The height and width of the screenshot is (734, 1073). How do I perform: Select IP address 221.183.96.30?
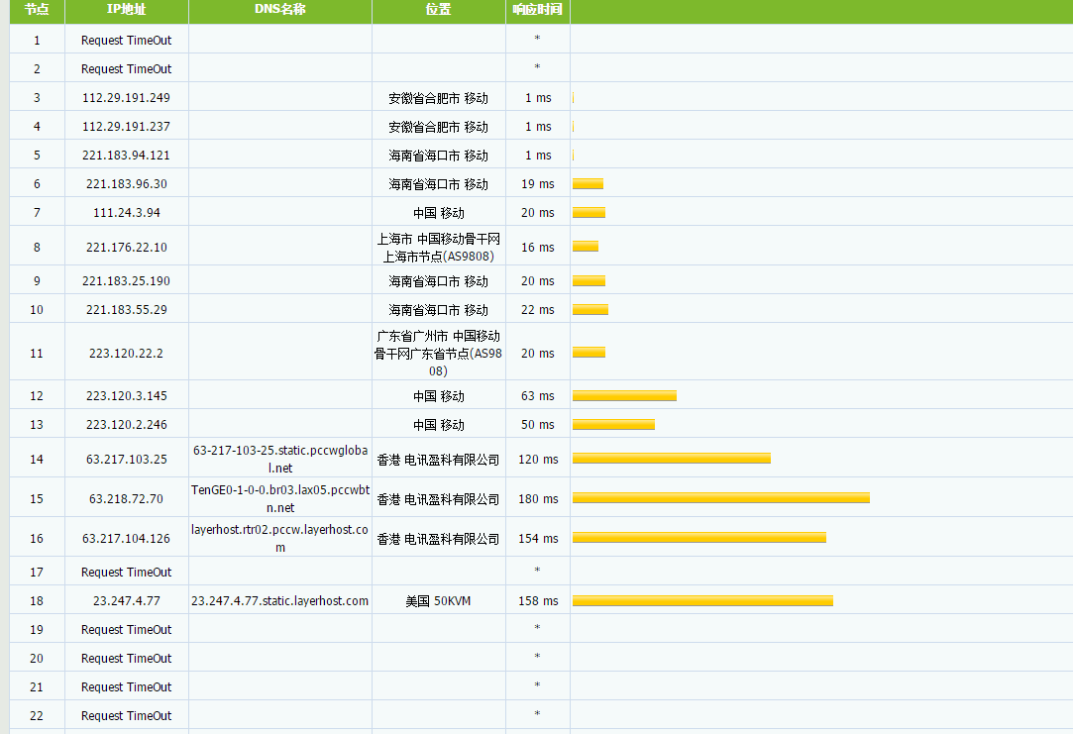(127, 184)
